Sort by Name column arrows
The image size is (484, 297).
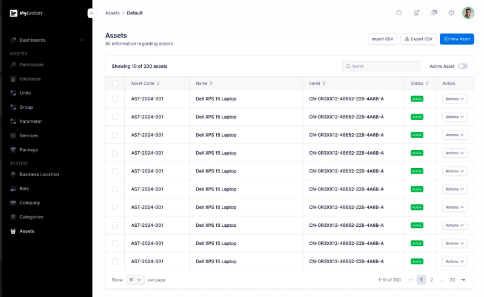[x=211, y=83]
